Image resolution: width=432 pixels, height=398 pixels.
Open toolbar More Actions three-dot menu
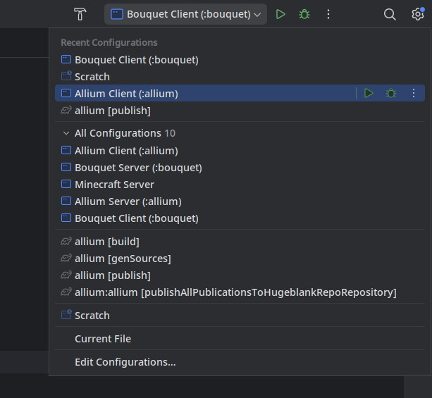pyautogui.click(x=328, y=14)
